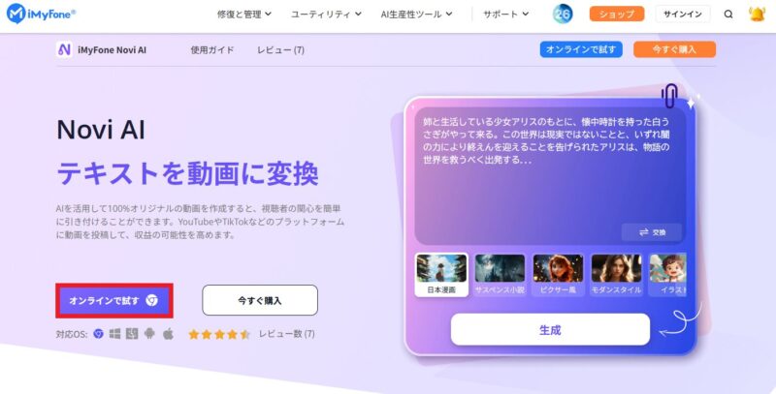Click the 生成 generate button

pyautogui.click(x=550, y=330)
